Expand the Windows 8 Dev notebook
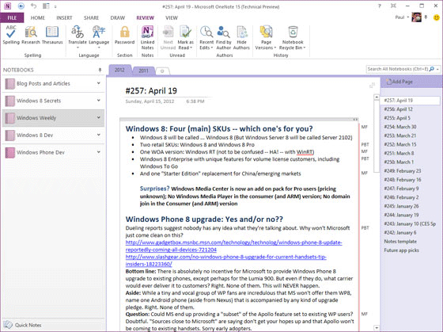The height and width of the screenshot is (332, 443). click(99, 135)
